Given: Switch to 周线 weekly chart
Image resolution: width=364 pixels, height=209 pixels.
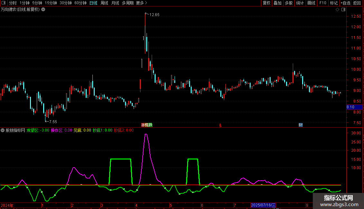Looking at the screenshot, I should click(x=104, y=3).
